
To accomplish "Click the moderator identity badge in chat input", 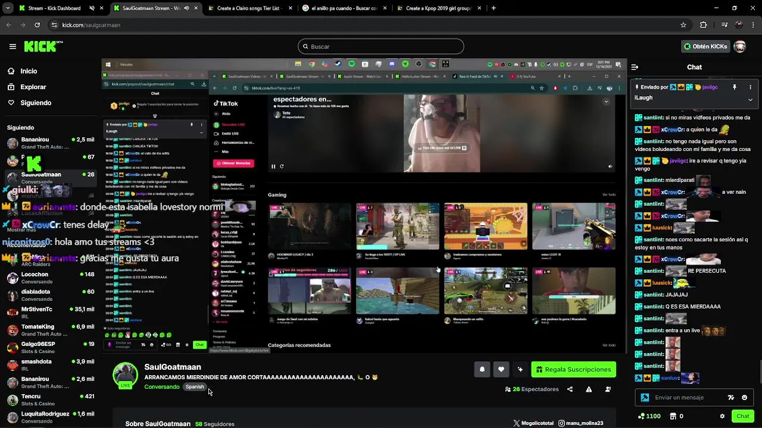I will click(x=645, y=398).
